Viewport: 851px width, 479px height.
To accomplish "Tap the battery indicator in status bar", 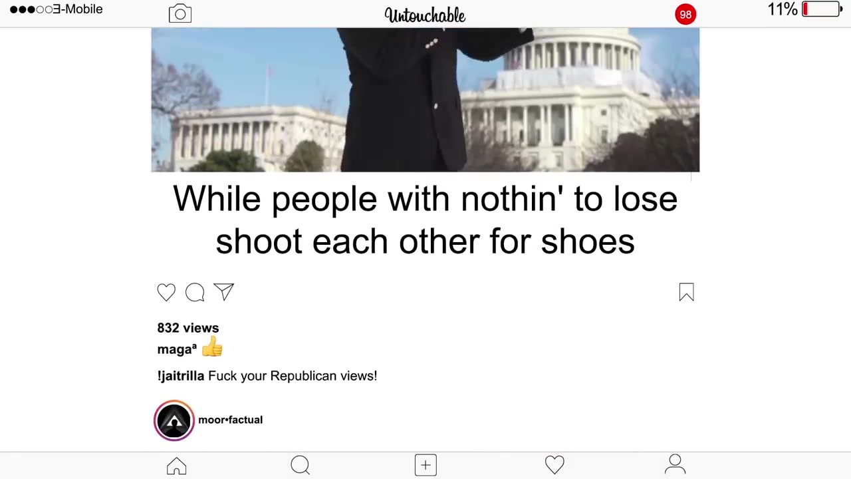I will pyautogui.click(x=822, y=9).
